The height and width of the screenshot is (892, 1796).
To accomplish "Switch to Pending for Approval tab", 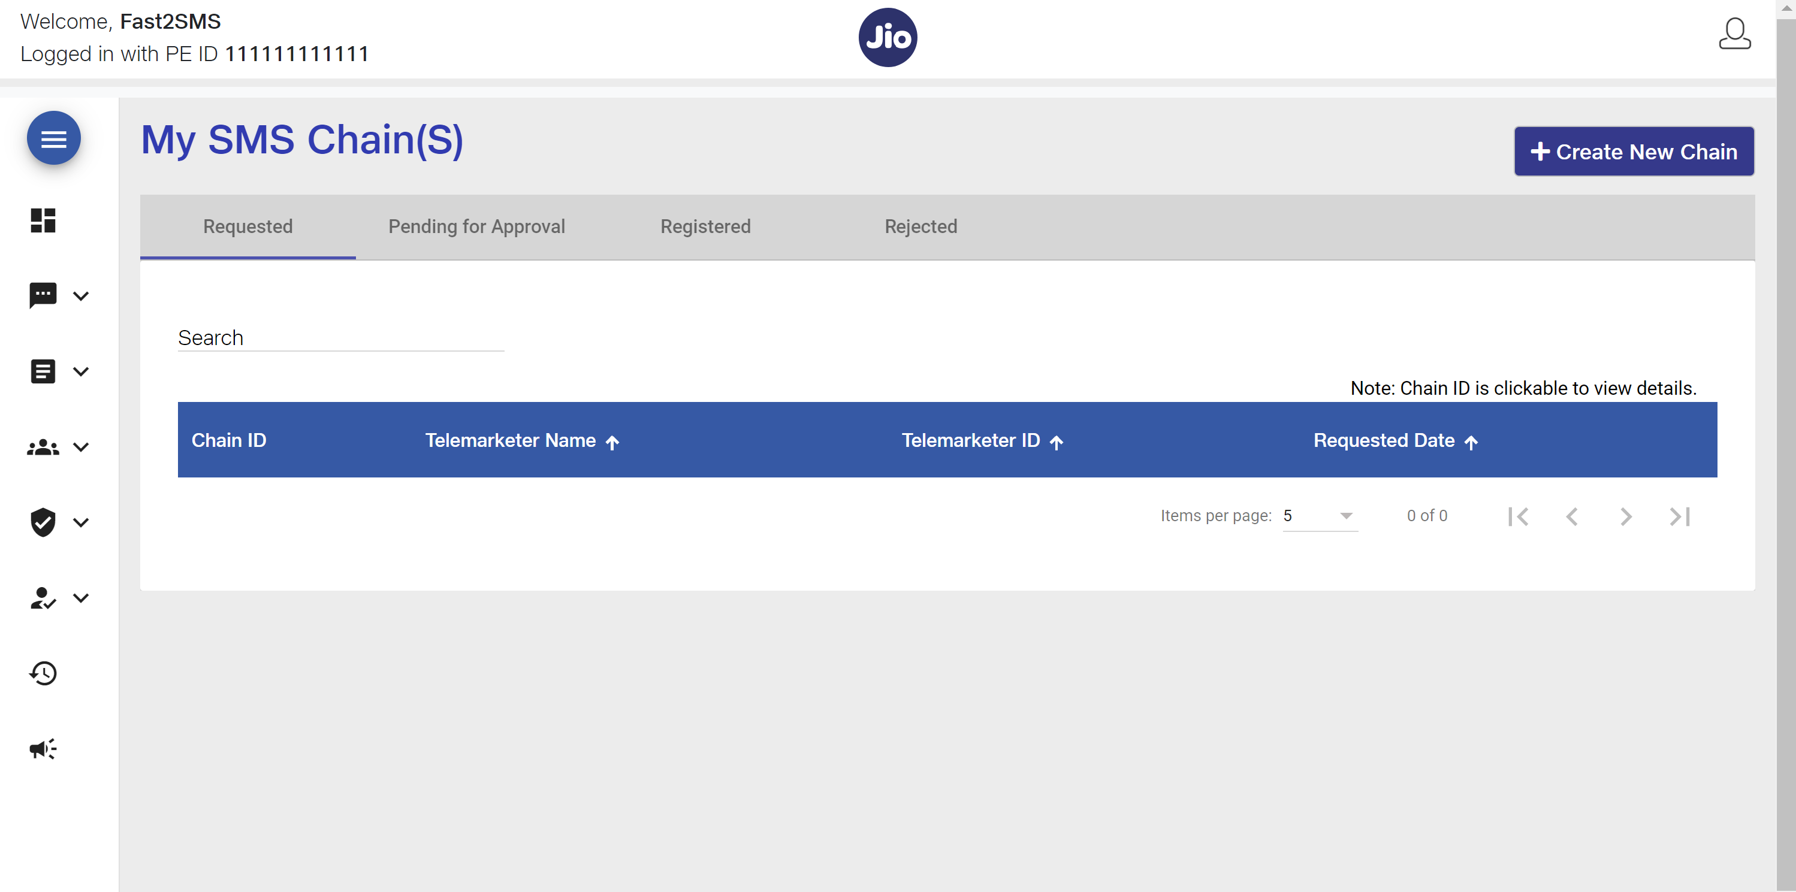I will tap(476, 226).
